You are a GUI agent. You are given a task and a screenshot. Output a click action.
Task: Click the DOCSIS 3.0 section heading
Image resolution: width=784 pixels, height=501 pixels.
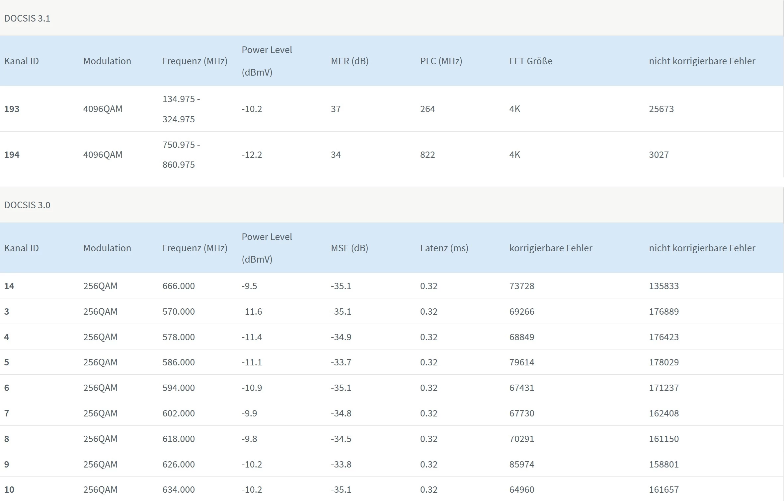pos(27,205)
